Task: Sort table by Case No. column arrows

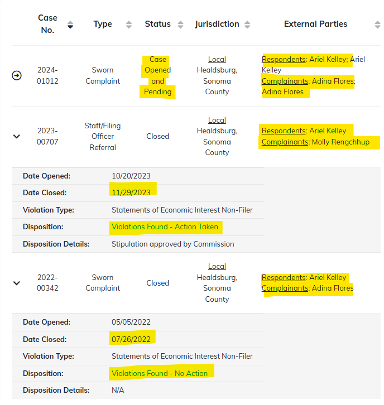Action: 70,25
